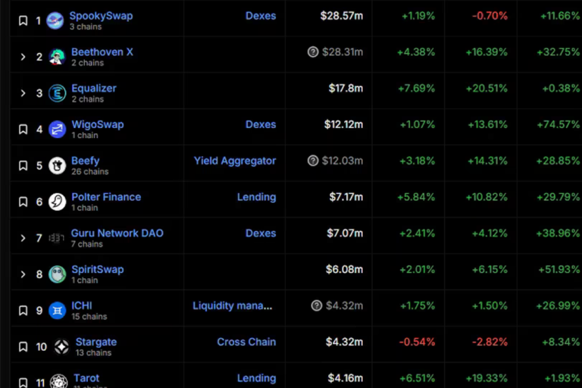Image resolution: width=582 pixels, height=388 pixels.
Task: Click the ICHI logo icon
Action: coord(57,311)
